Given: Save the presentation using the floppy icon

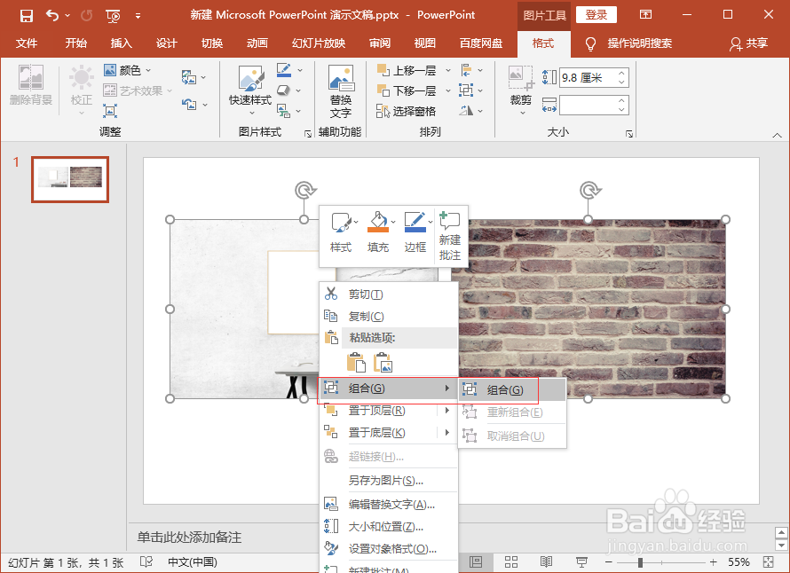Looking at the screenshot, I should click(27, 16).
